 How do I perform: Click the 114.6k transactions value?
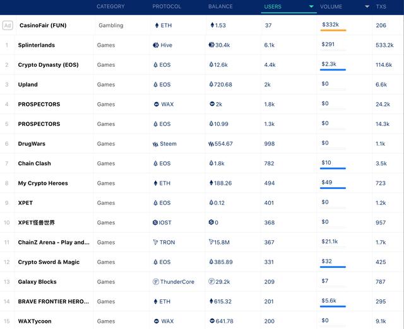point(384,65)
